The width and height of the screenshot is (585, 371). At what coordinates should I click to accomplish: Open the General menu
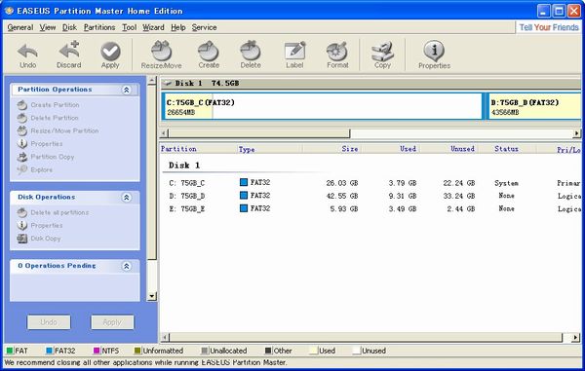point(20,27)
